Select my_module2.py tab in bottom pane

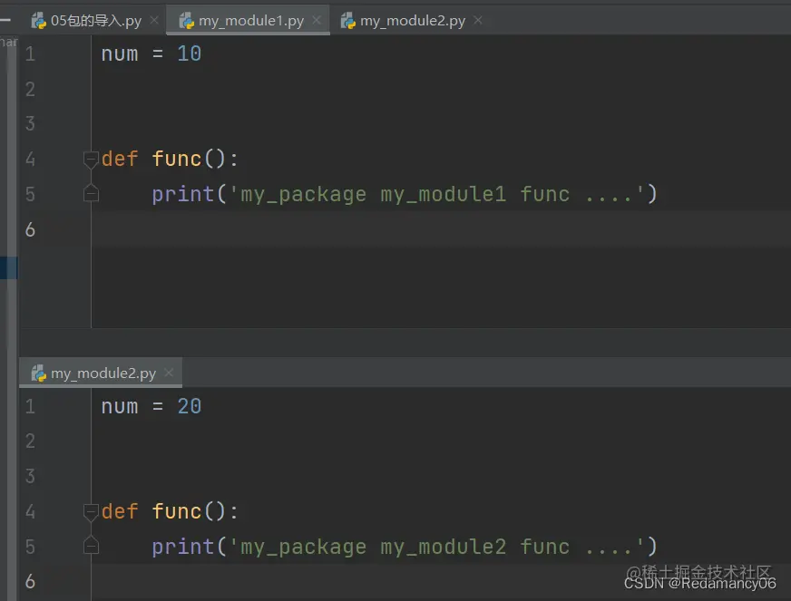[x=103, y=373]
